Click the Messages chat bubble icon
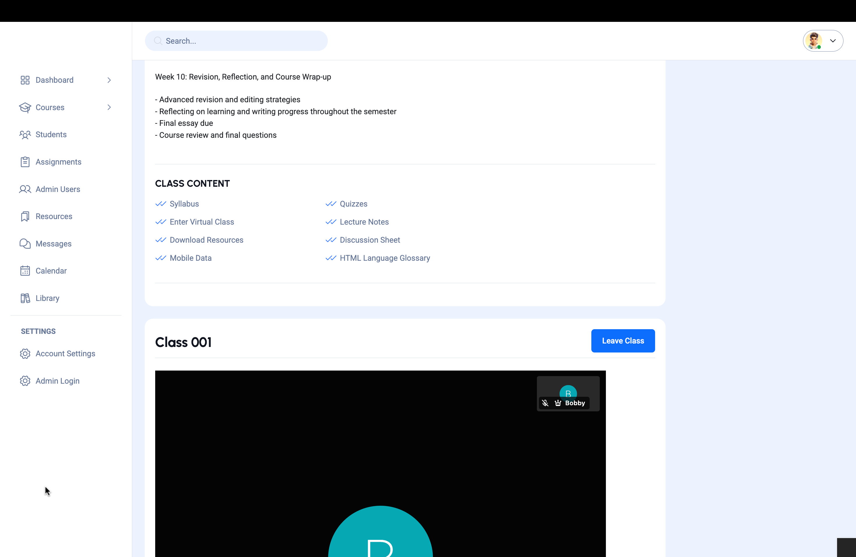Image resolution: width=856 pixels, height=557 pixels. click(x=25, y=244)
